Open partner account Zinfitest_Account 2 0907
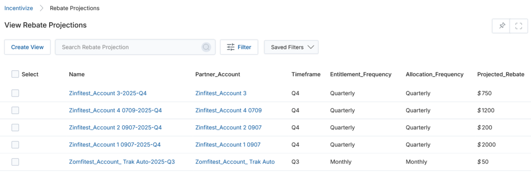This screenshot has height=174, width=531. click(228, 127)
